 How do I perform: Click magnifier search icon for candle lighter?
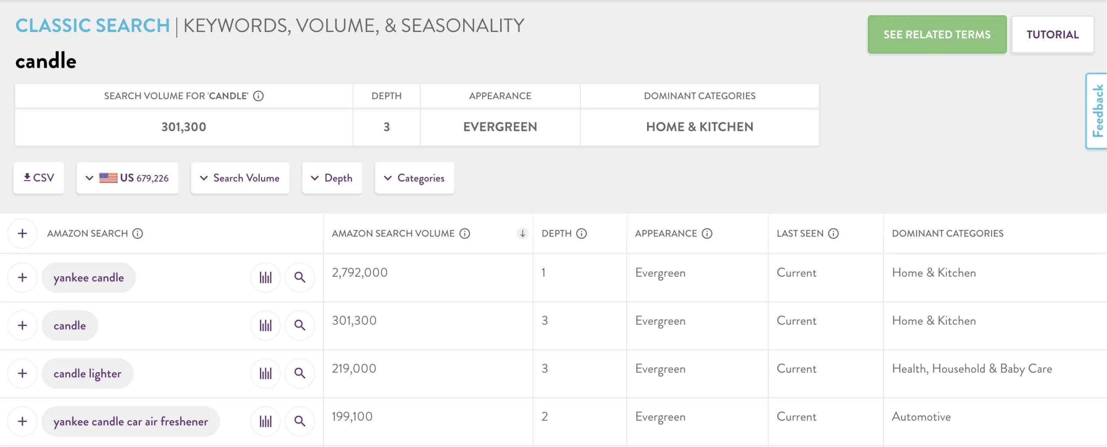300,374
